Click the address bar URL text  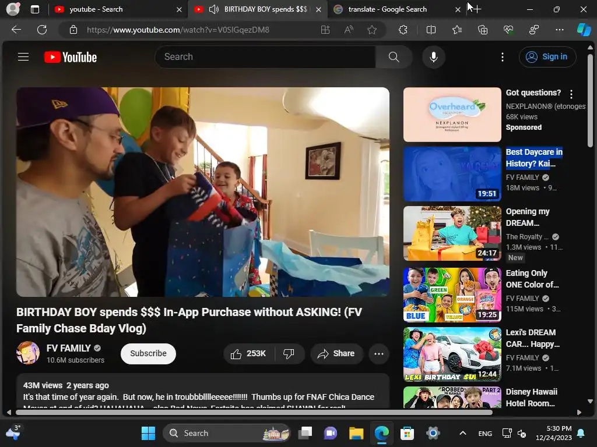[178, 30]
